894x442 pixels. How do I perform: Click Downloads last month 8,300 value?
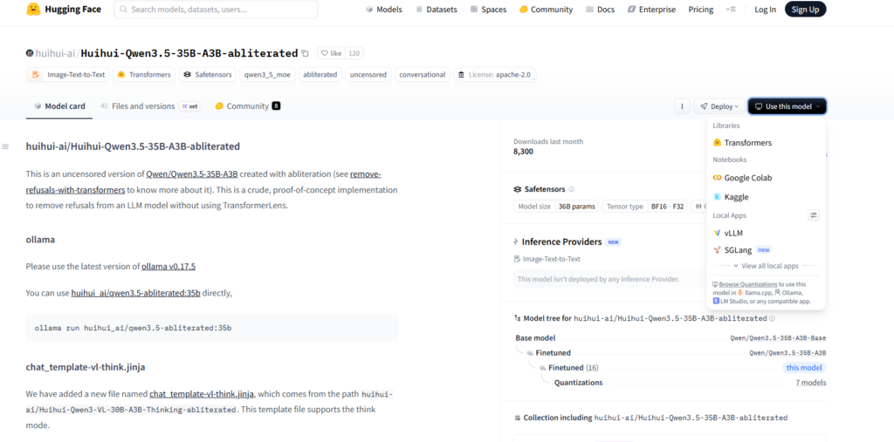(524, 152)
